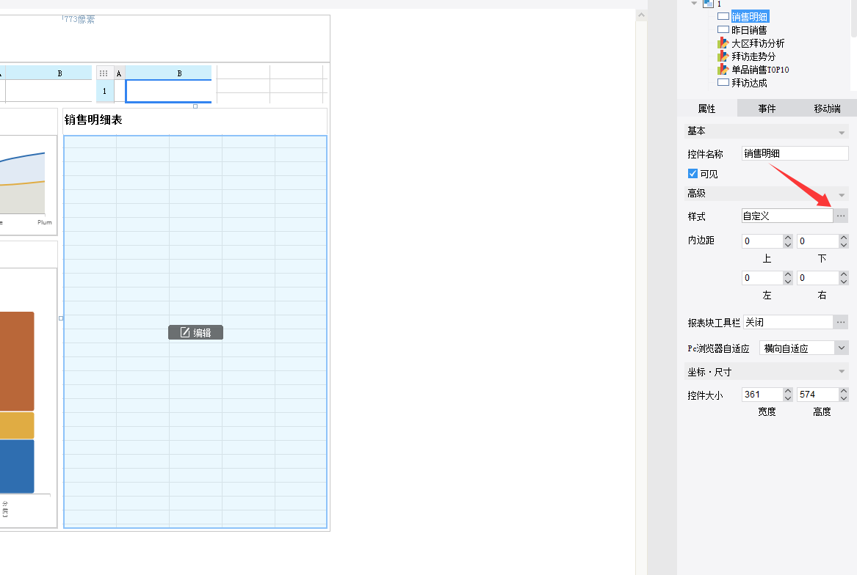Collapse tree node 1 with the arrow
The height and width of the screenshot is (575, 857).
tap(694, 4)
